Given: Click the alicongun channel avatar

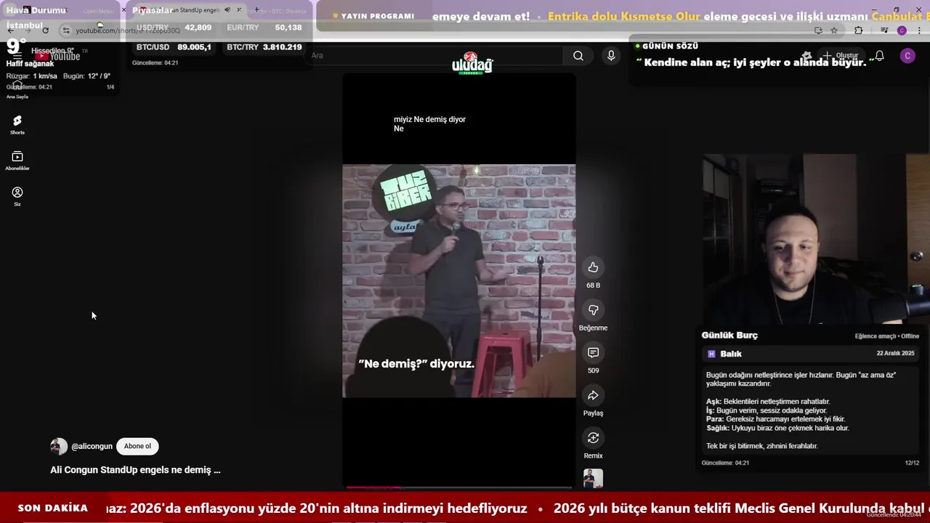Looking at the screenshot, I should tap(59, 446).
